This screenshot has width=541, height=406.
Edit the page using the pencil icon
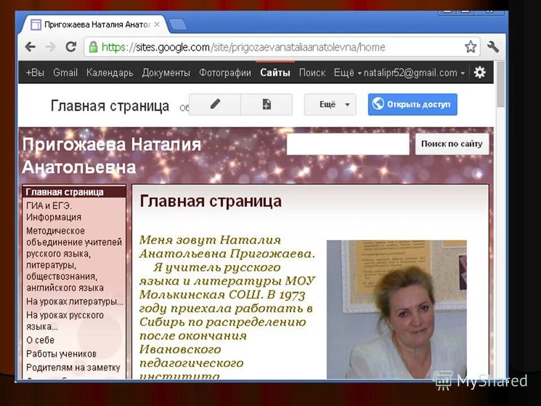click(x=214, y=104)
